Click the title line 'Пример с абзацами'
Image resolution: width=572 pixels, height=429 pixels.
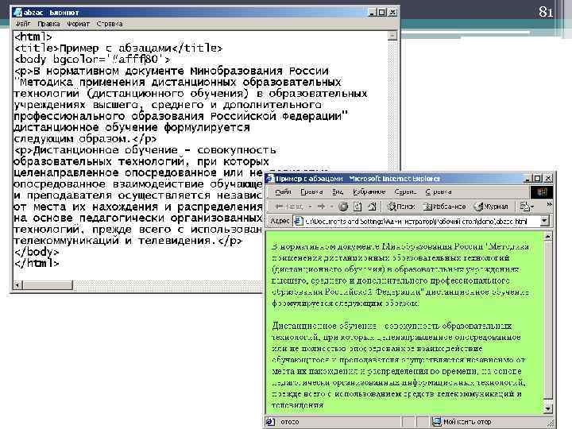118,48
